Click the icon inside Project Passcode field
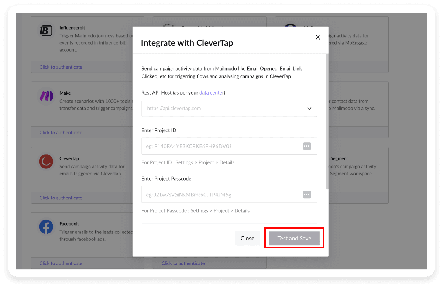 (x=307, y=194)
